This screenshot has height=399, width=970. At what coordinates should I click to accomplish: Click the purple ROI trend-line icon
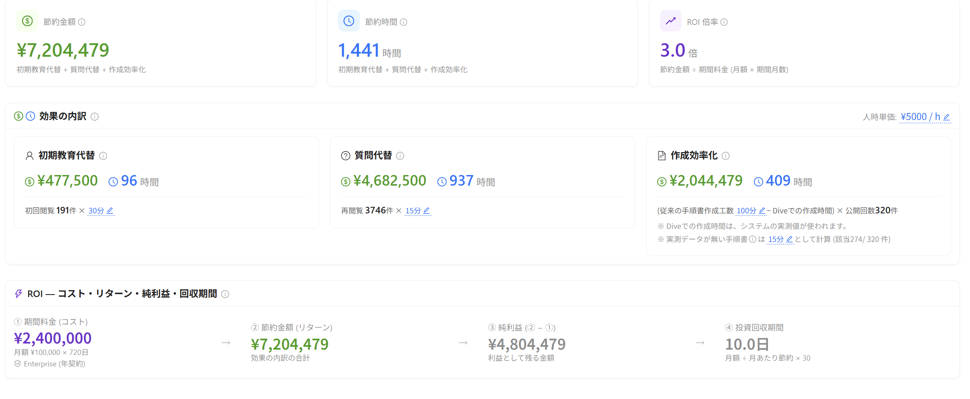[x=671, y=21]
